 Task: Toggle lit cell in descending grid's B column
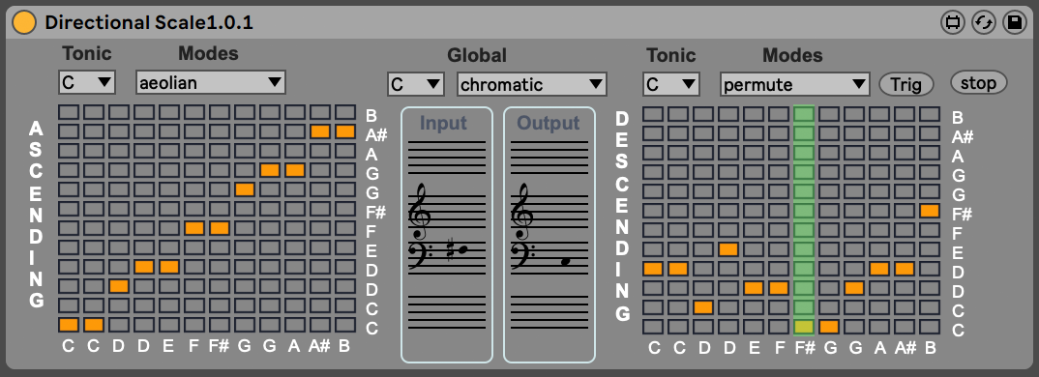coord(930,212)
